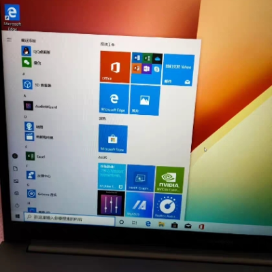Click the Windows Start button
Viewport: 272px width, 272px height.
[18, 216]
